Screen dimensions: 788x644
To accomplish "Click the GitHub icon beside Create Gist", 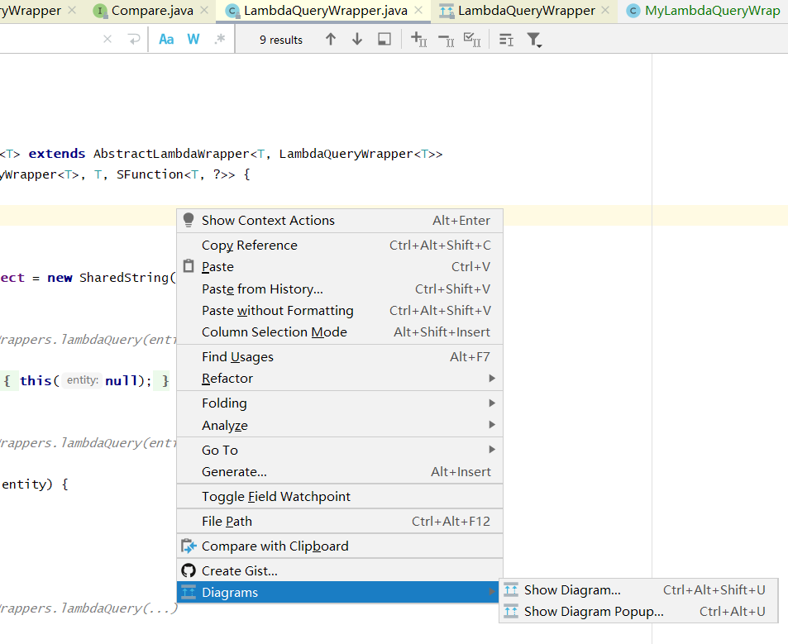I will 189,570.
